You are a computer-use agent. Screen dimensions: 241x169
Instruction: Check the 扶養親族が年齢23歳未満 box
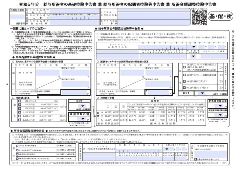[x=17, y=158]
